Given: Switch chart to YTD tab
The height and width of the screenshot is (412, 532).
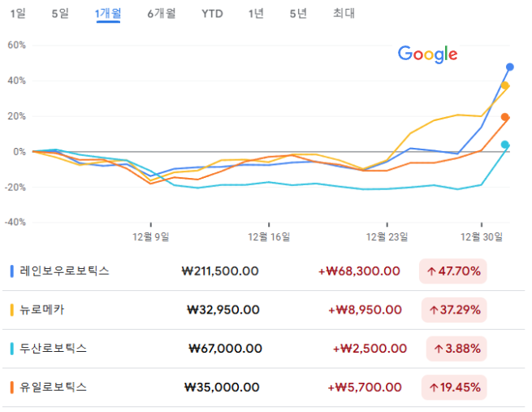Looking at the screenshot, I should 212,14.
